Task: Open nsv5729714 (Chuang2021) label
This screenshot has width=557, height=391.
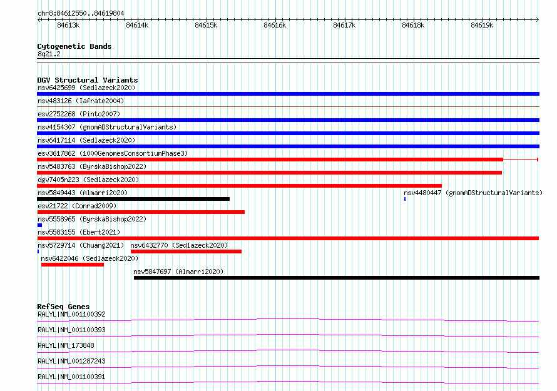Action: (x=81, y=245)
